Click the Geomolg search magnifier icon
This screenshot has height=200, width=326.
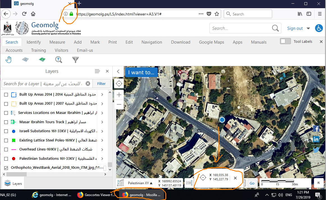(x=275, y=28)
